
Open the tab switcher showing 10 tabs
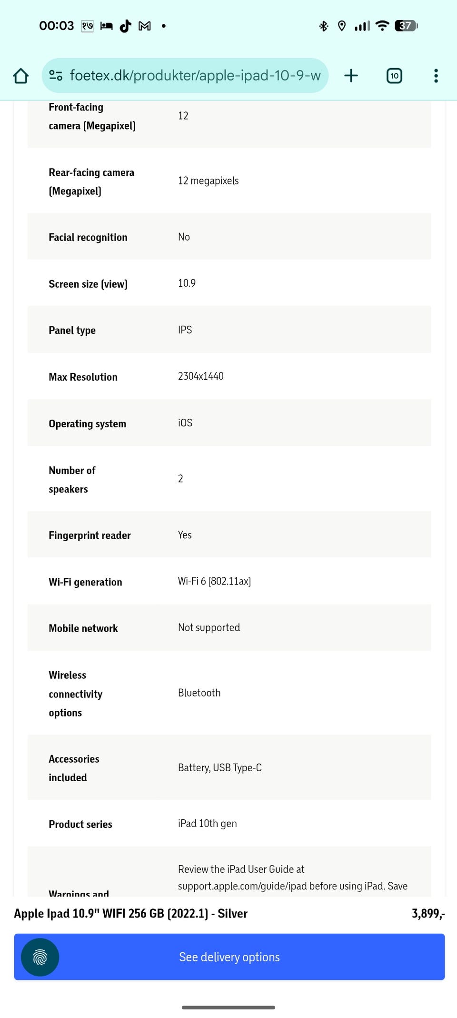(394, 76)
